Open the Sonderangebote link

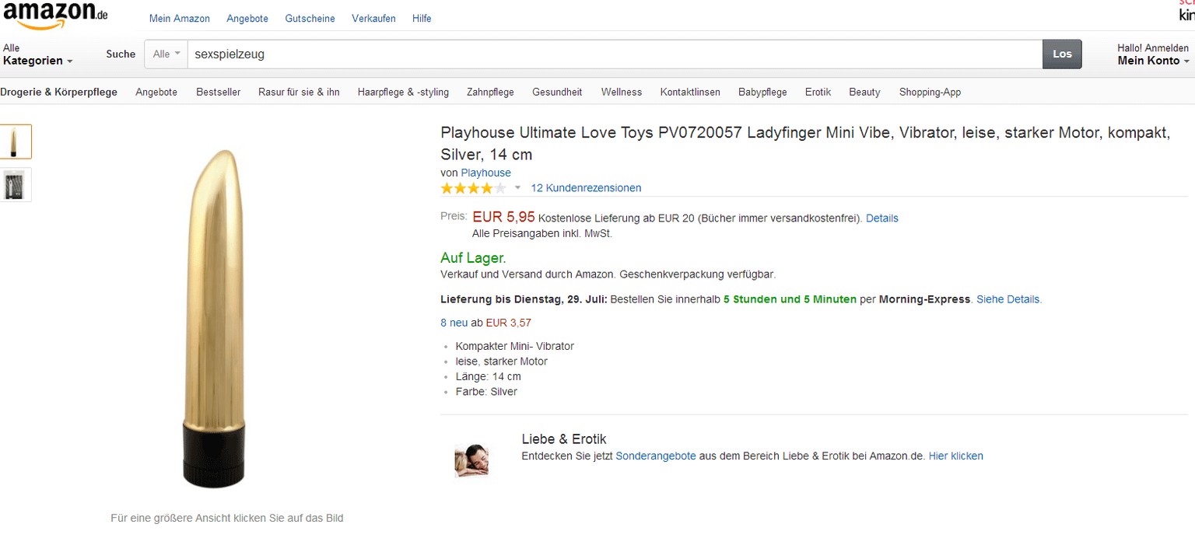655,456
